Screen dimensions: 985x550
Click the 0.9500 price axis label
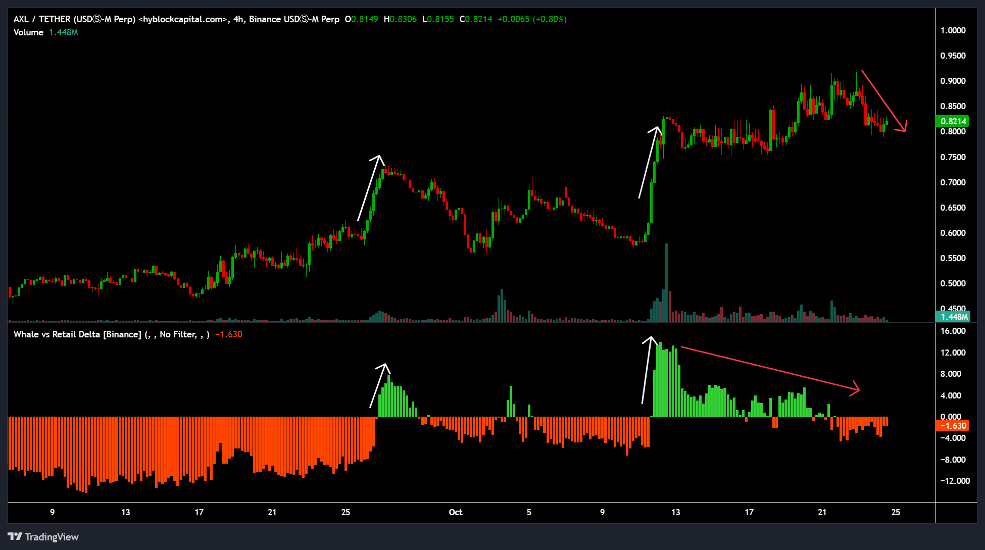click(x=953, y=56)
